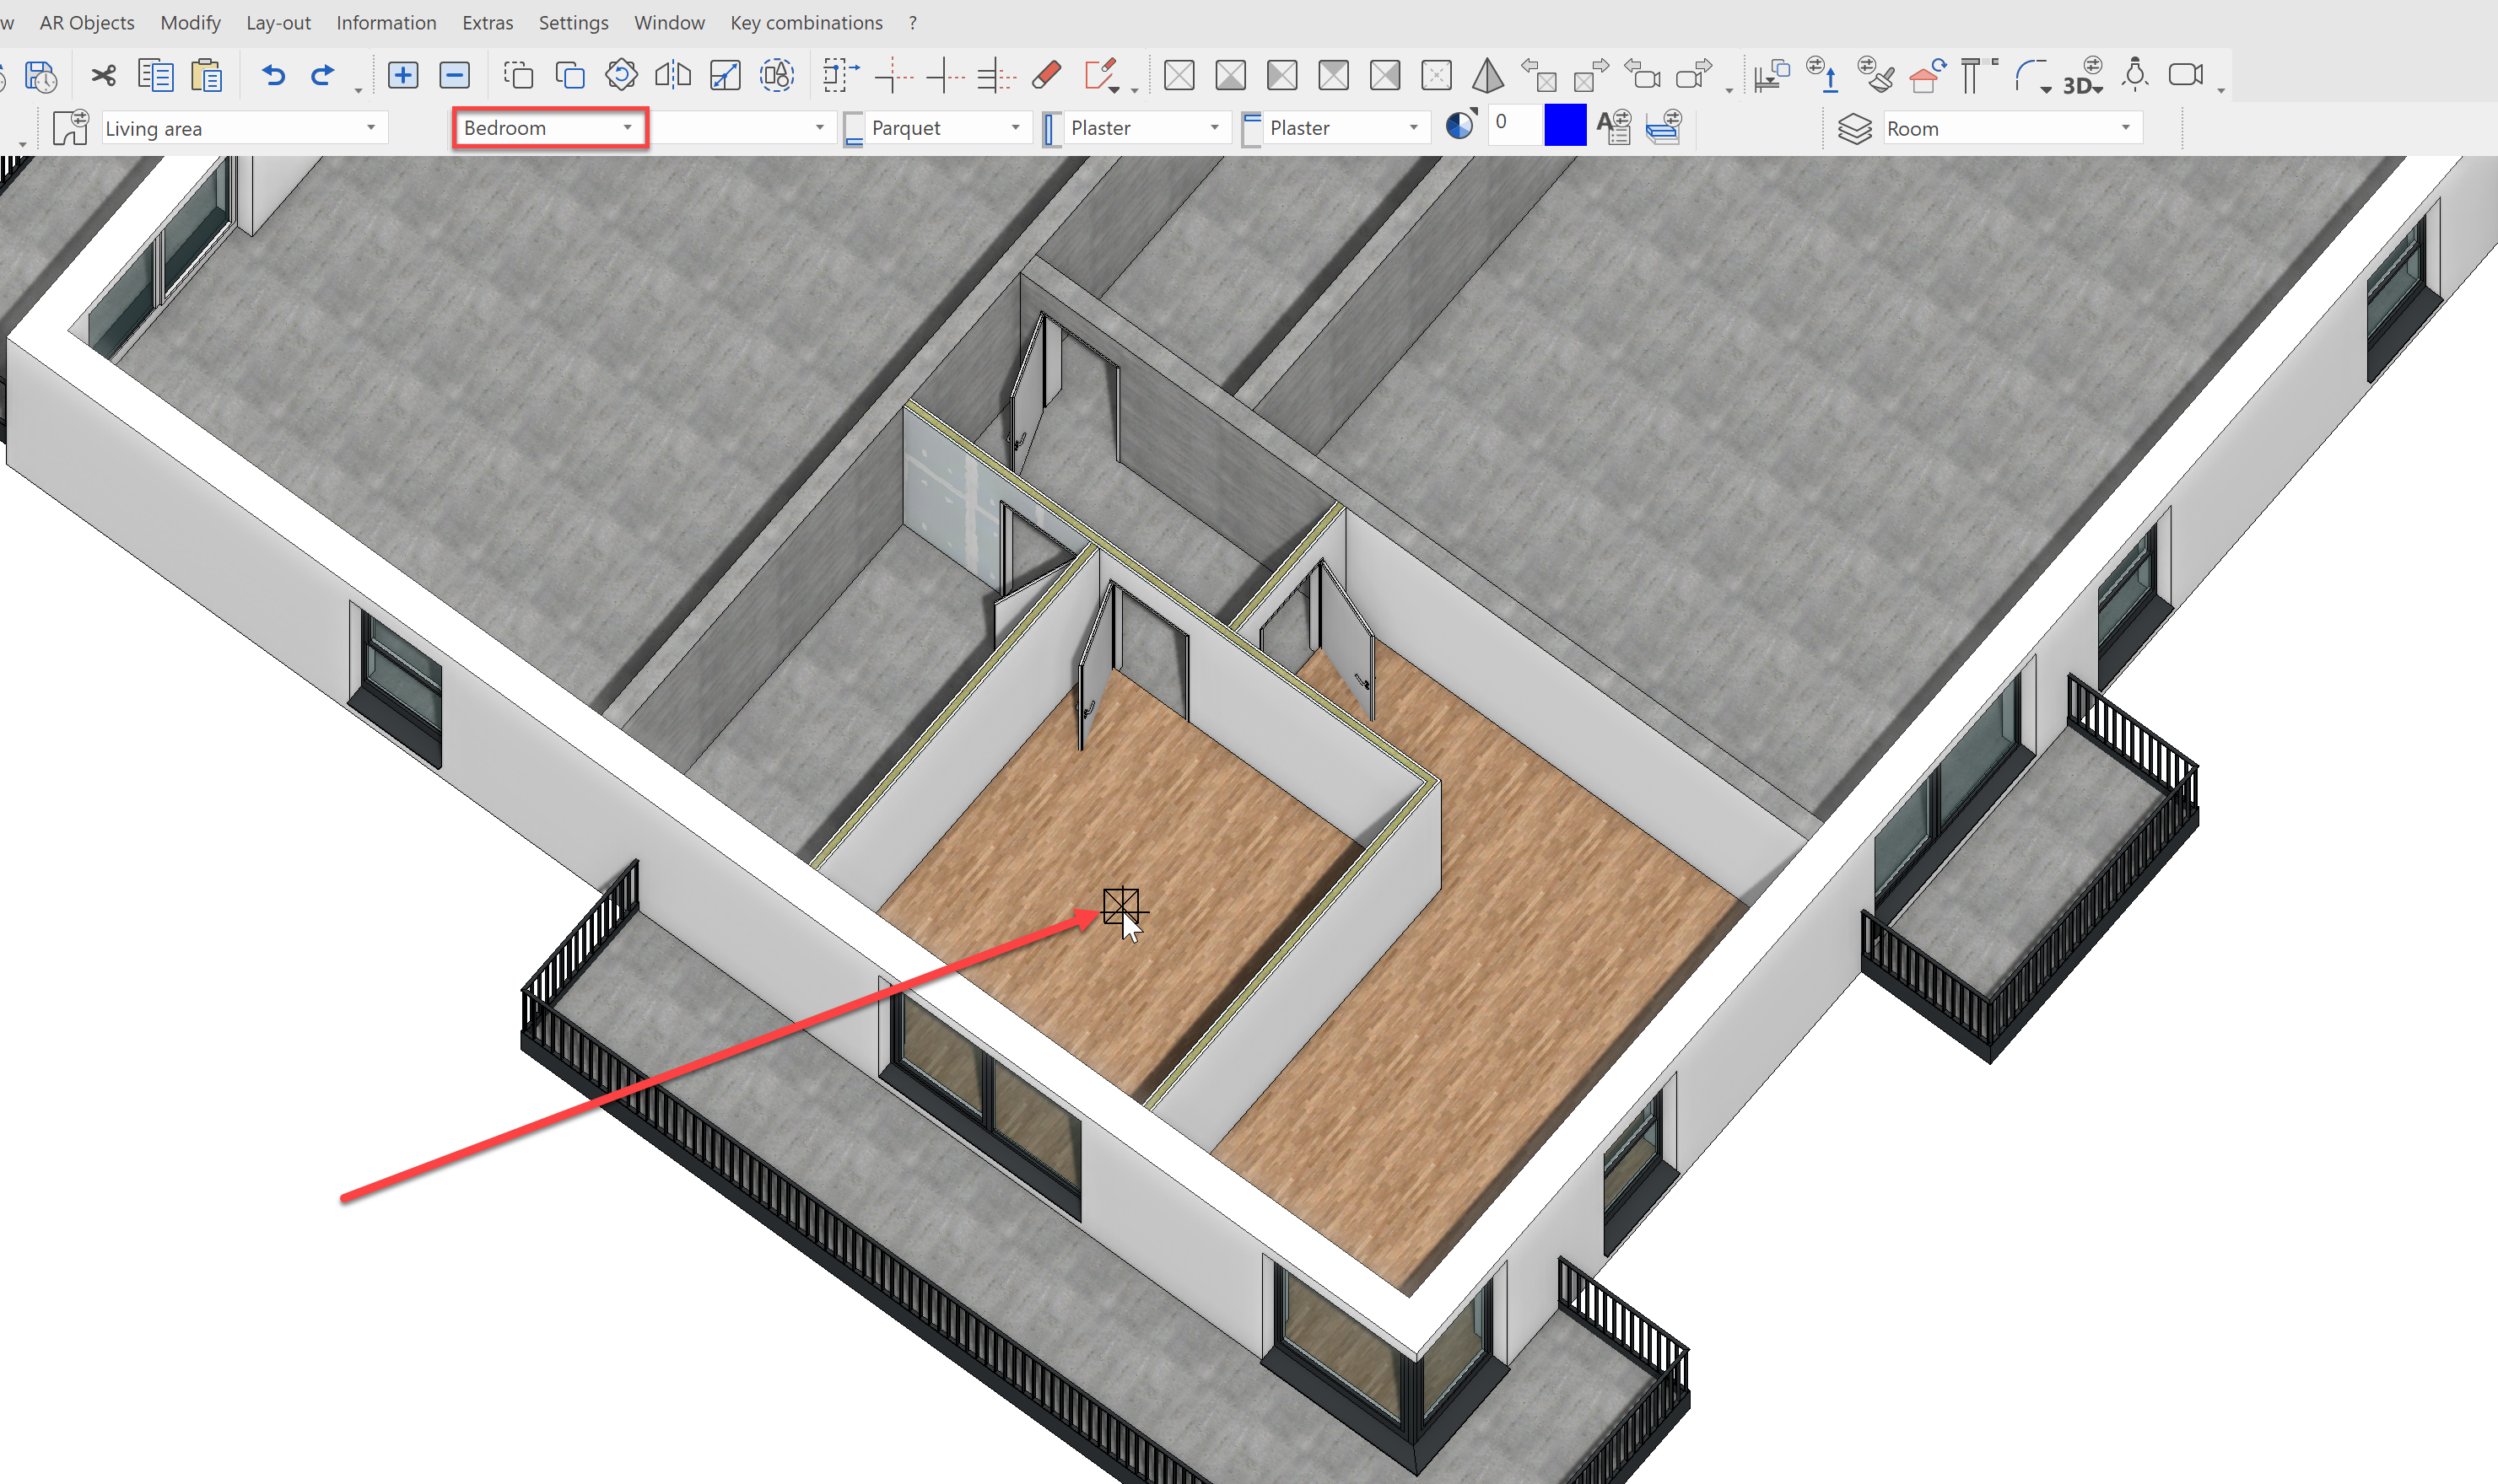Open the text label settings icon
Screen dimensions: 2498x1484
(x=1614, y=128)
